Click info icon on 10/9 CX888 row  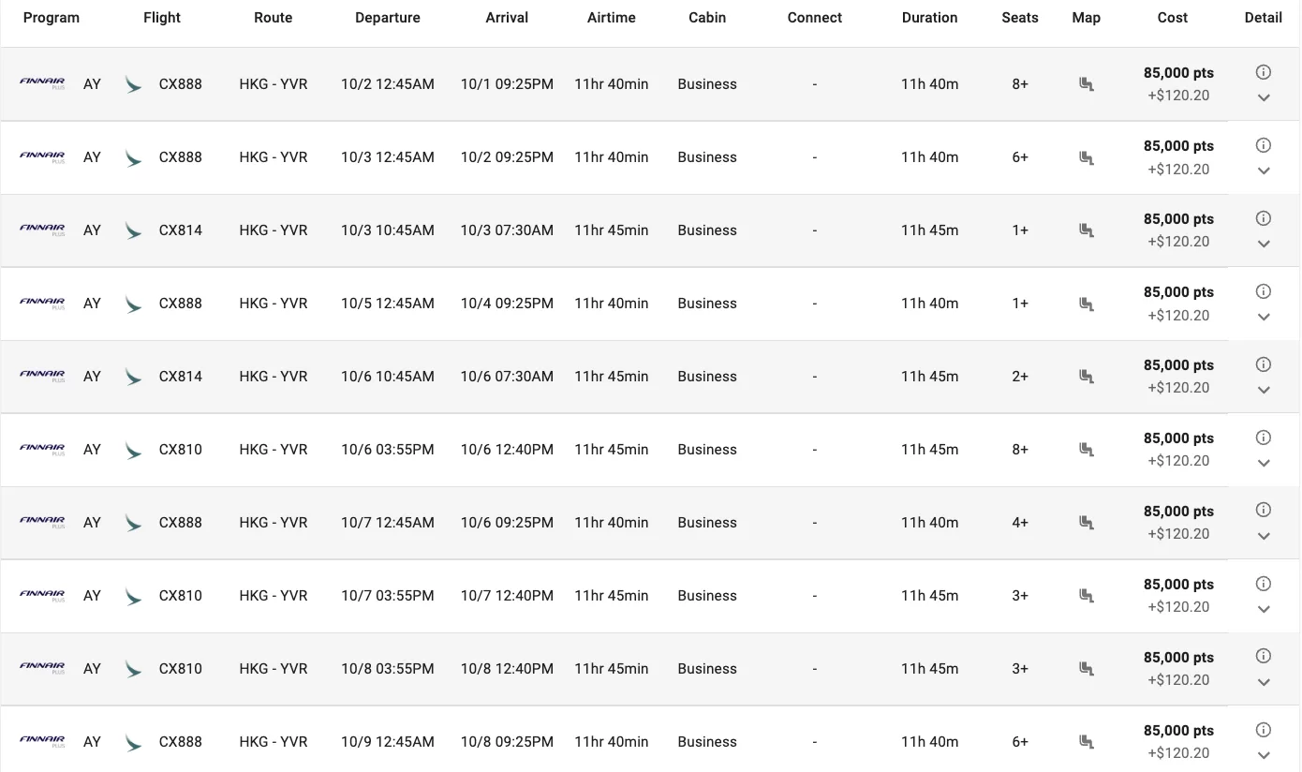(1263, 730)
